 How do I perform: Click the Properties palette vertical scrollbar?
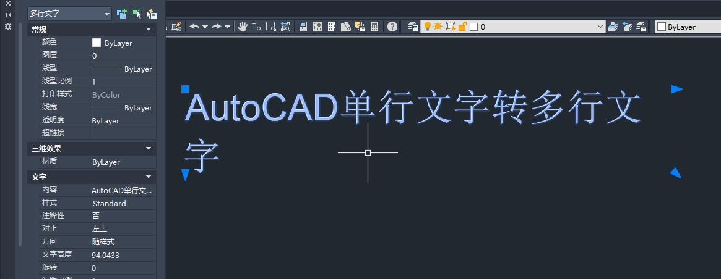[x=20, y=134]
